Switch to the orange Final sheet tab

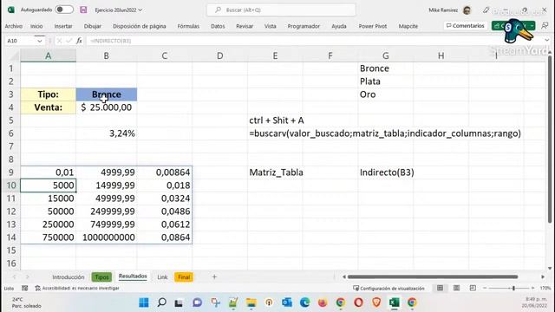pos(184,277)
